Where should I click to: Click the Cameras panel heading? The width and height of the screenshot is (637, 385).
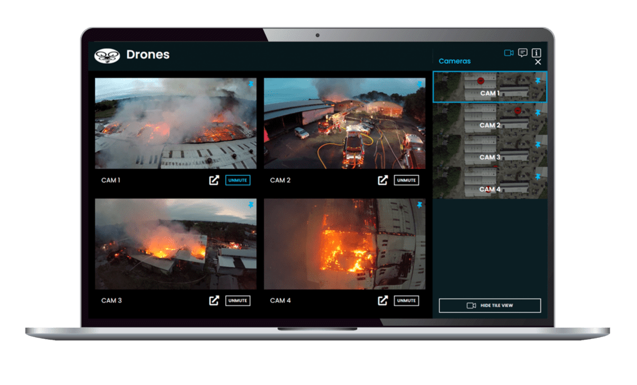(455, 61)
